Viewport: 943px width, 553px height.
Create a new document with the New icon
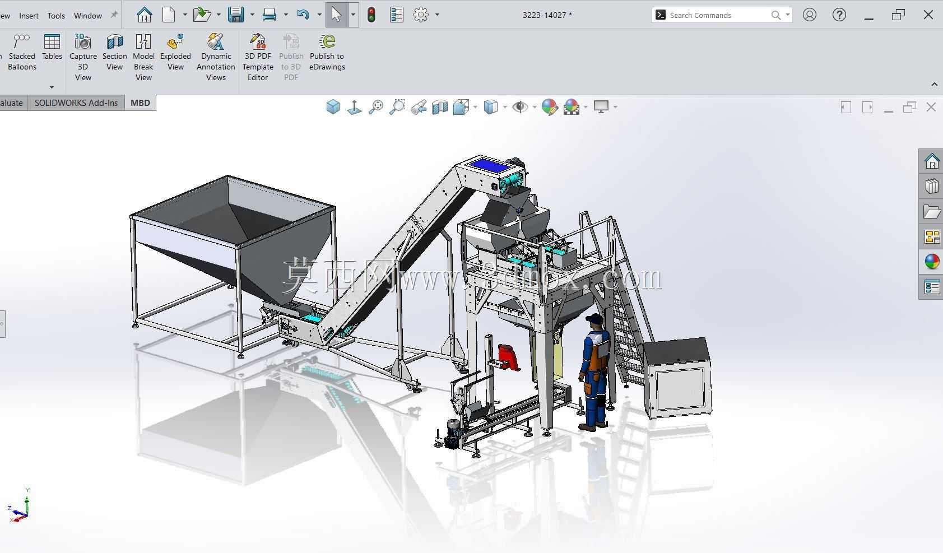pyautogui.click(x=169, y=15)
